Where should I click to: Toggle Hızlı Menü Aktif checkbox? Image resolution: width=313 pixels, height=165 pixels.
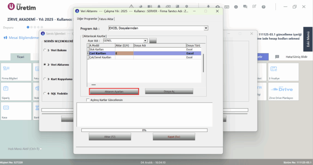[41, 149]
